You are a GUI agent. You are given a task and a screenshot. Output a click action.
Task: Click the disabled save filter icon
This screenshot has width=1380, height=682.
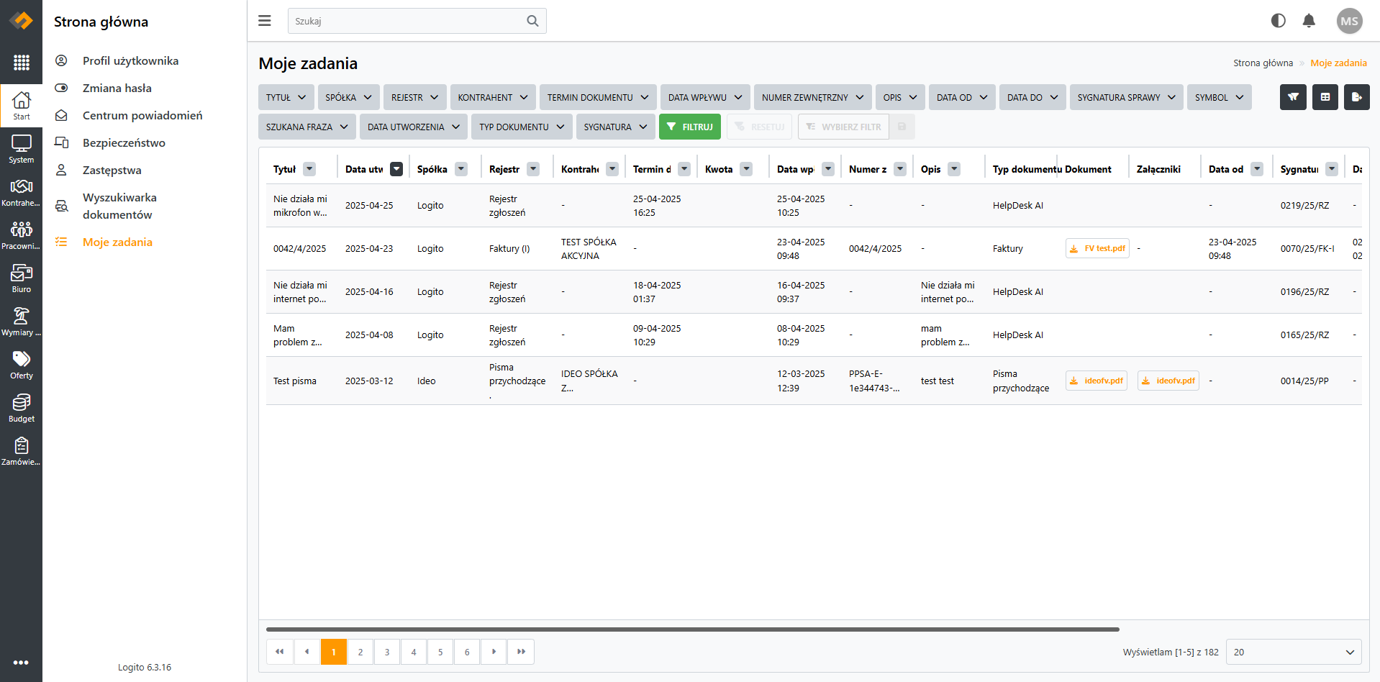[x=902, y=127]
